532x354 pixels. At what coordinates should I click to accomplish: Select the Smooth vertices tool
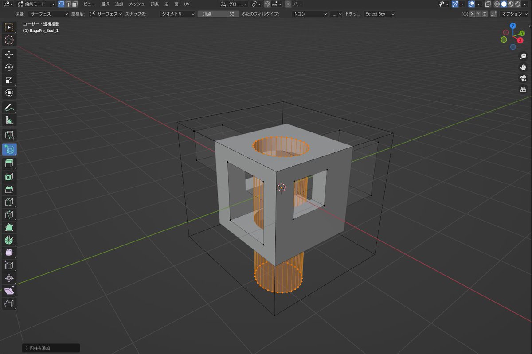coord(9,253)
